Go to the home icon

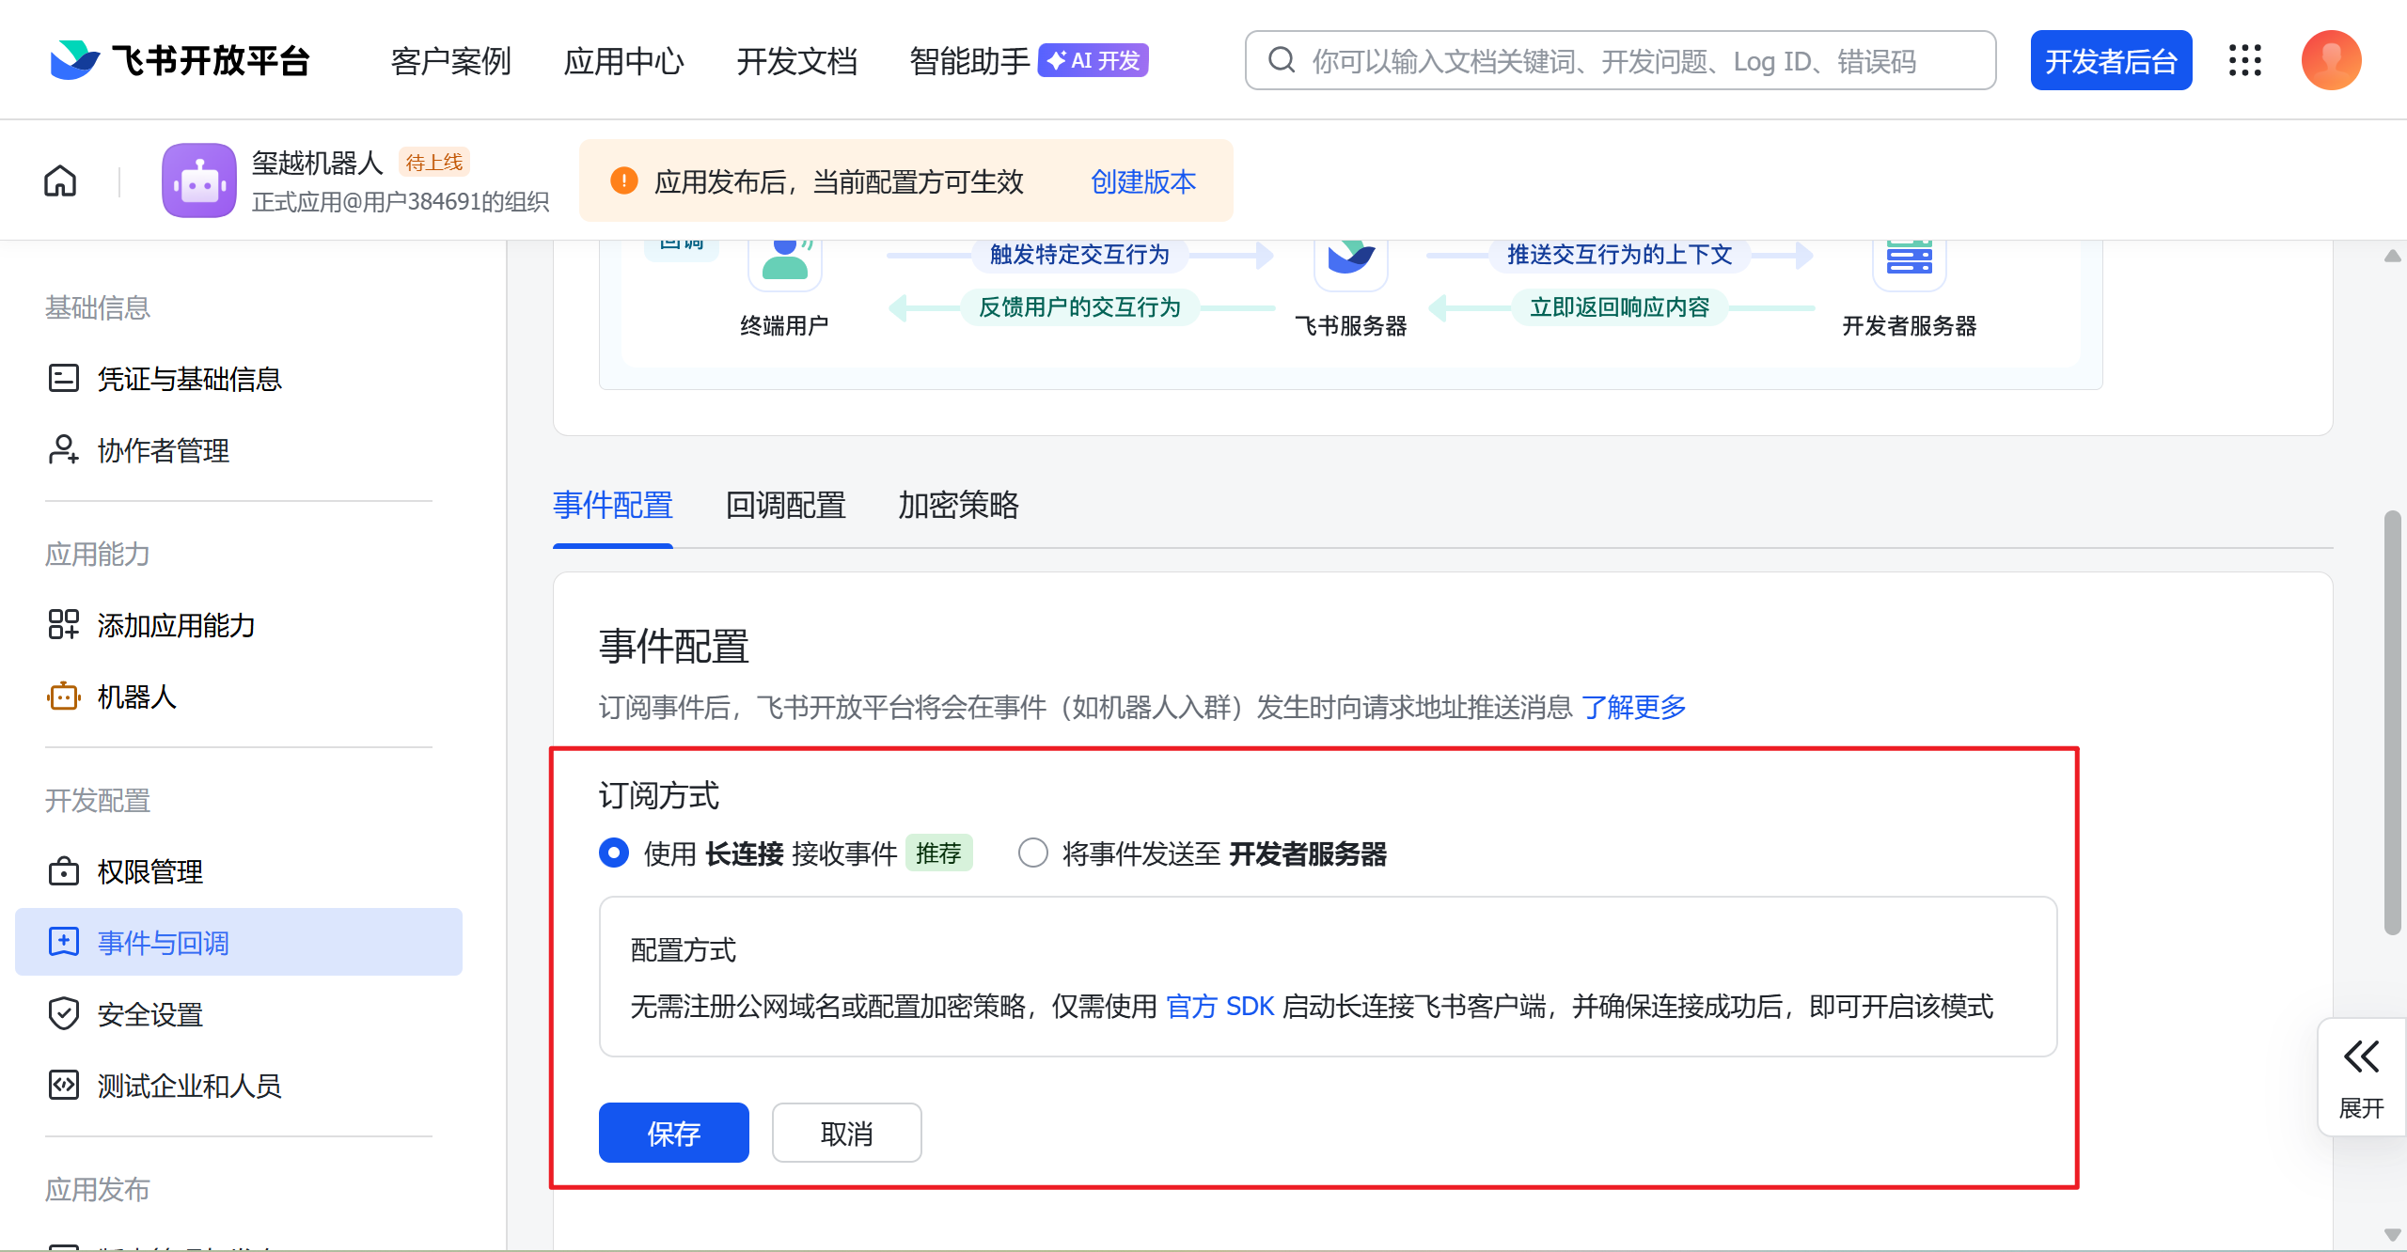click(60, 180)
